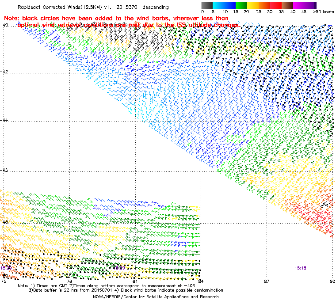Click the '75' longitude axis label

pyautogui.click(x=4, y=281)
